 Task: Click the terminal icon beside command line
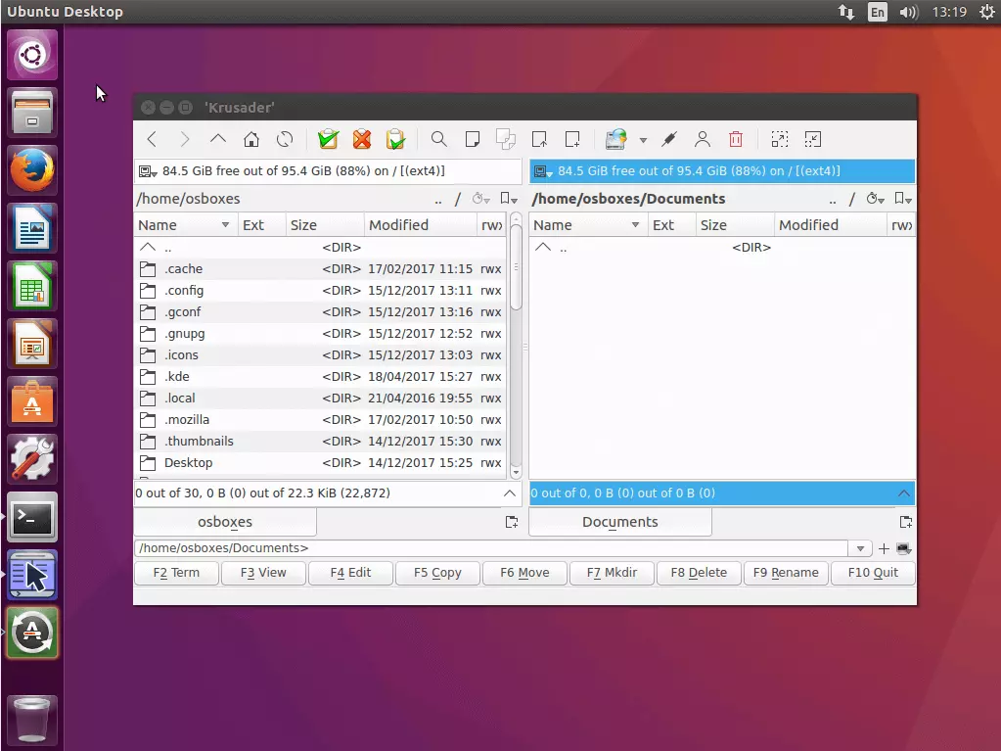(x=903, y=548)
